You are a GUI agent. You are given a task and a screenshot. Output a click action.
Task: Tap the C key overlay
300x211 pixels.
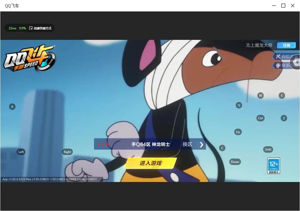222,148
